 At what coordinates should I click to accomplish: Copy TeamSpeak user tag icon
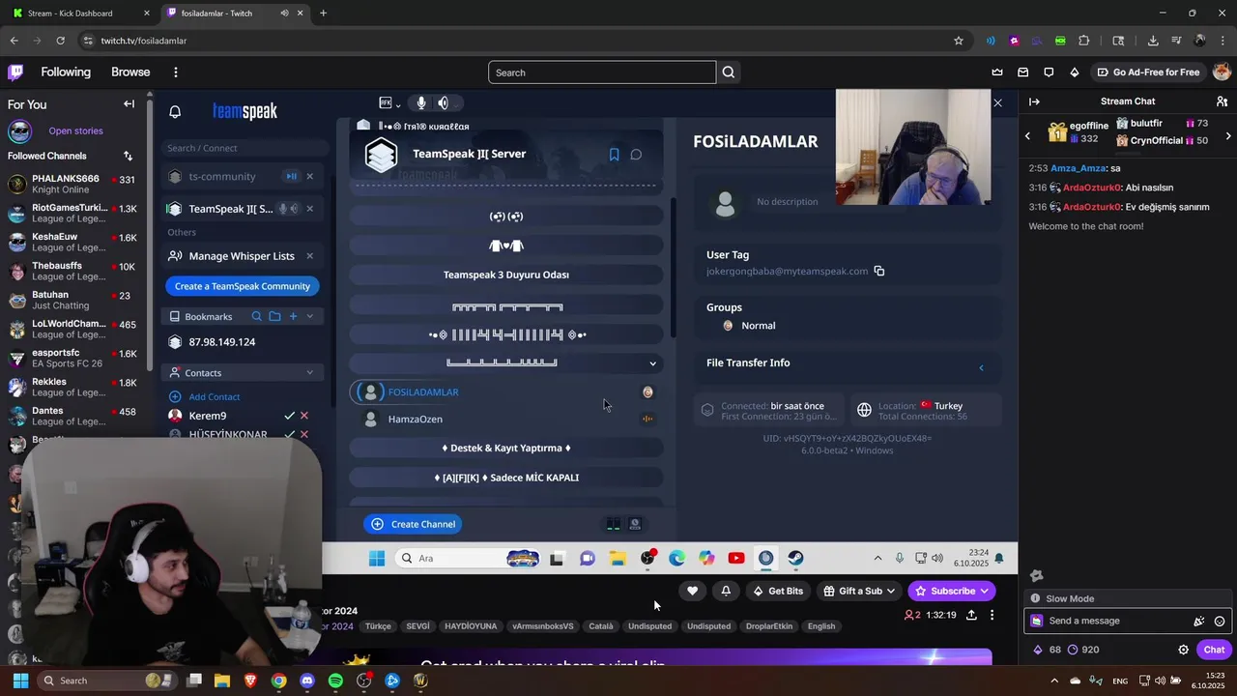tap(879, 272)
